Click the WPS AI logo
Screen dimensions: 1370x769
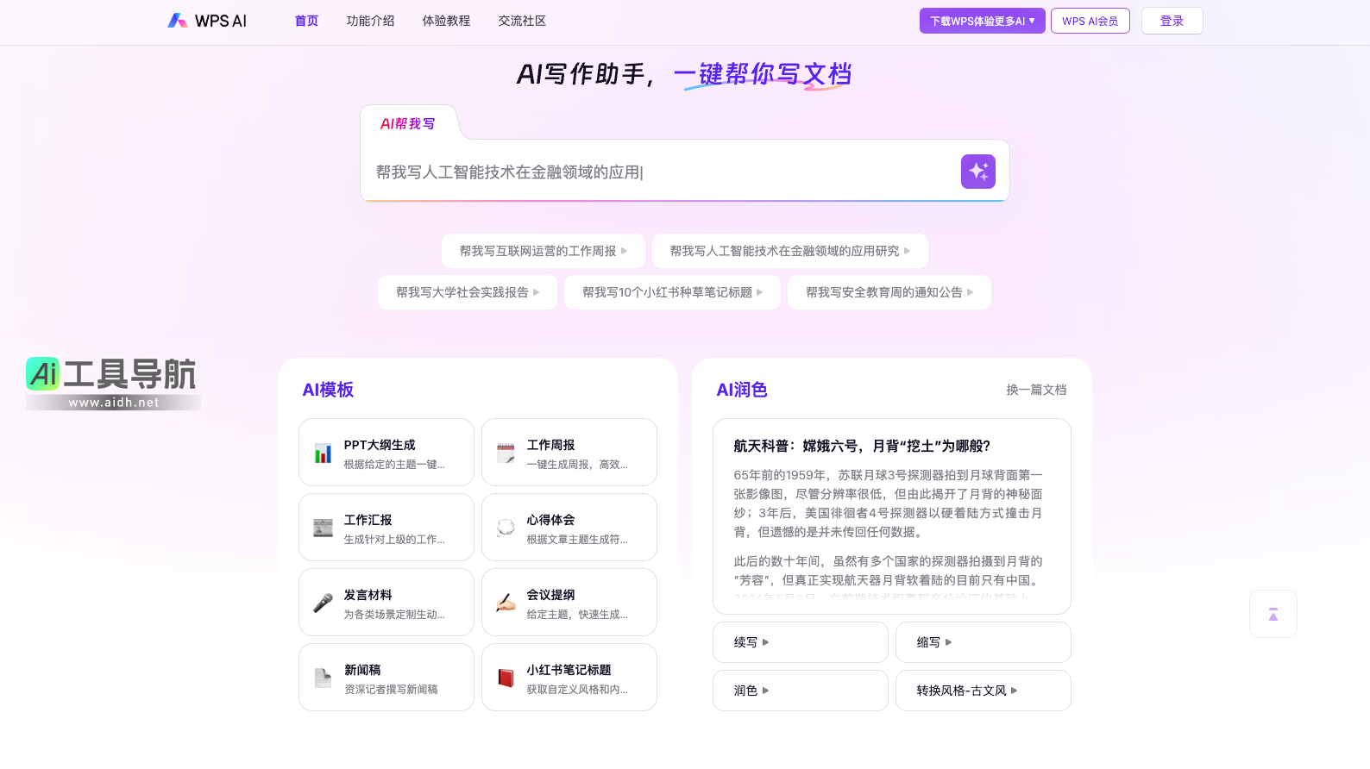207,21
